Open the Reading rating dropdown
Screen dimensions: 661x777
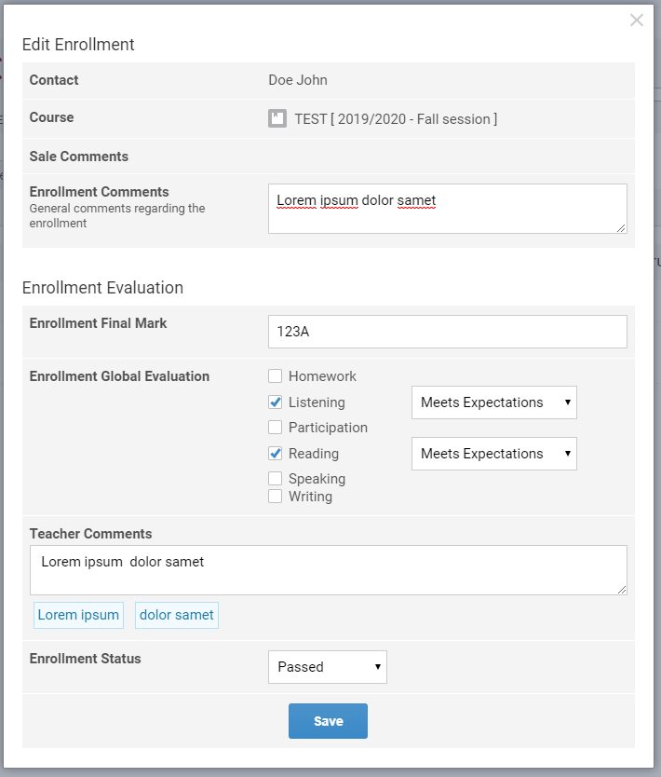click(493, 454)
